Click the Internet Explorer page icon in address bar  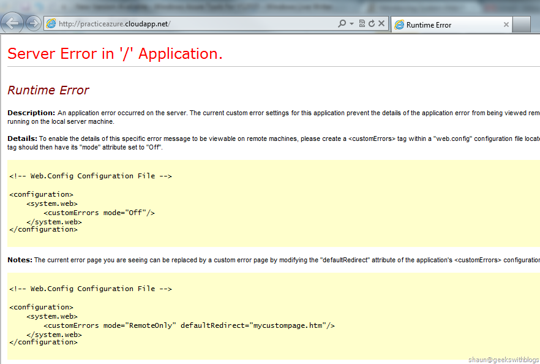pos(51,24)
